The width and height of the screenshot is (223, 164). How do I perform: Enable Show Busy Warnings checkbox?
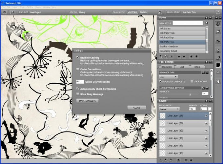(x=77, y=94)
